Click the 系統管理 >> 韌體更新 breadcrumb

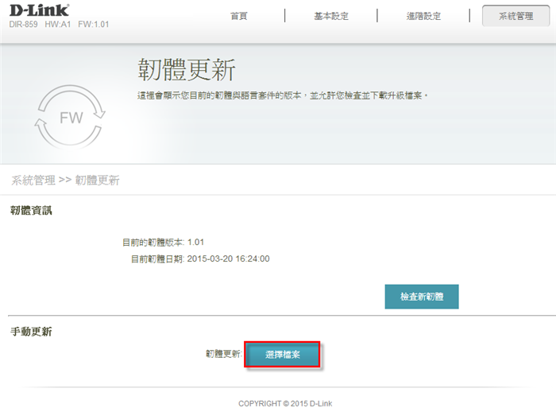64,181
